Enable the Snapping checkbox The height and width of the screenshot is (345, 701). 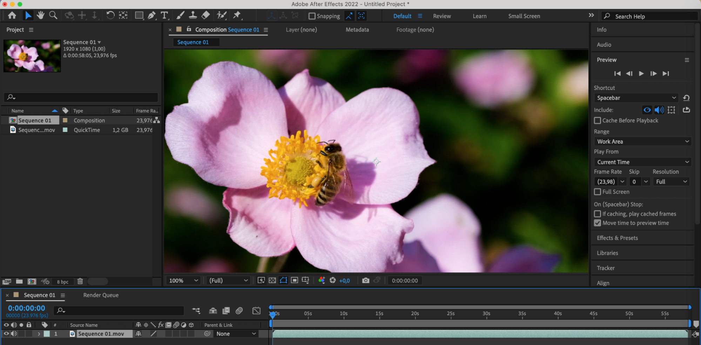click(x=312, y=16)
